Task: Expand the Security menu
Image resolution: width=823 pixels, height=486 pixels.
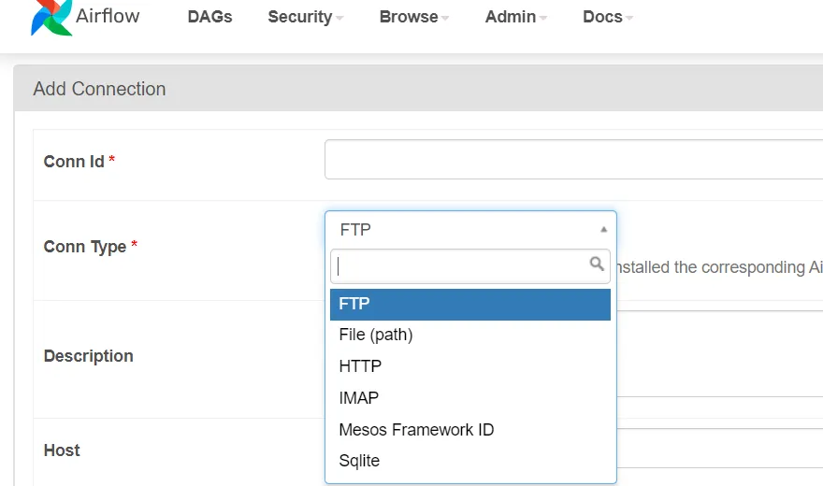Action: click(x=306, y=17)
